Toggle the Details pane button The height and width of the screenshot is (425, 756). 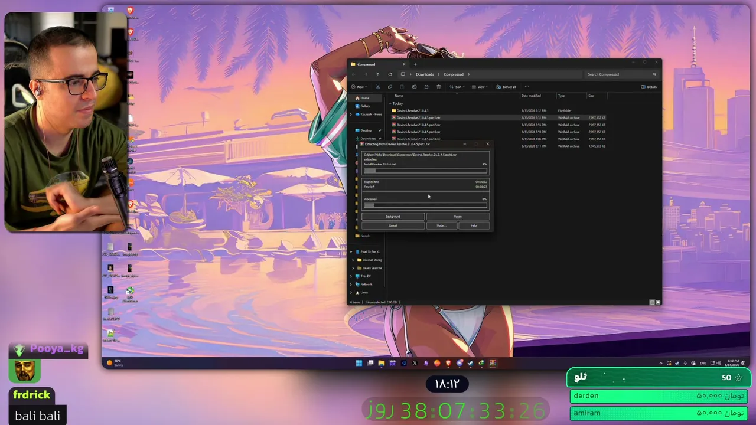point(649,87)
